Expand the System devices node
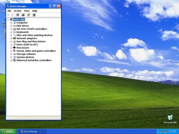 pos(11,57)
